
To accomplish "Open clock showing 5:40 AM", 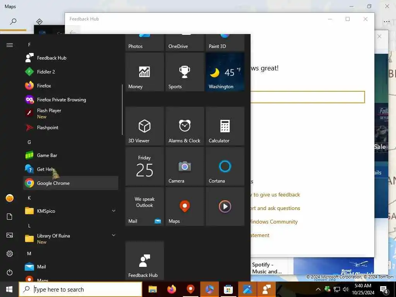I will [x=363, y=289].
